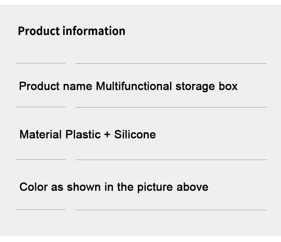Click the short divider line under the heading

pyautogui.click(x=41, y=63)
